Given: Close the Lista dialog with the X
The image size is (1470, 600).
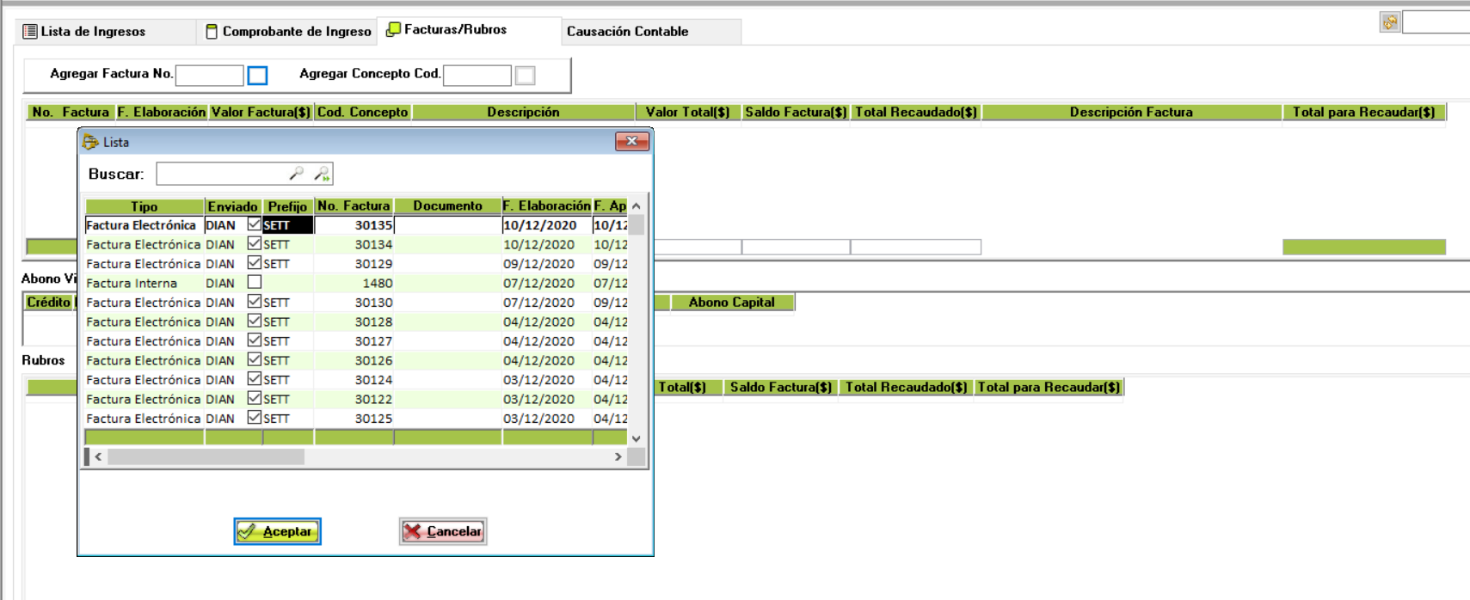Looking at the screenshot, I should coord(631,141).
